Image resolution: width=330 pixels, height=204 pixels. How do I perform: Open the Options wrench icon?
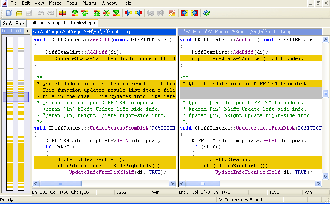172,13
